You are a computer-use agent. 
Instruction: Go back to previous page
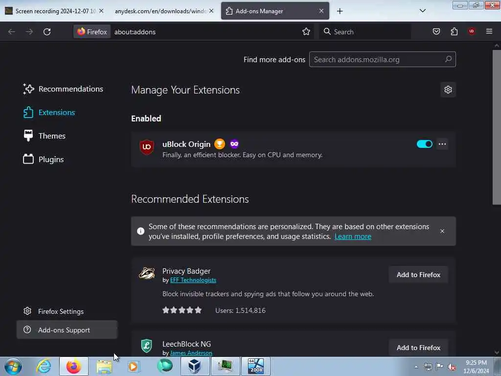(x=12, y=32)
